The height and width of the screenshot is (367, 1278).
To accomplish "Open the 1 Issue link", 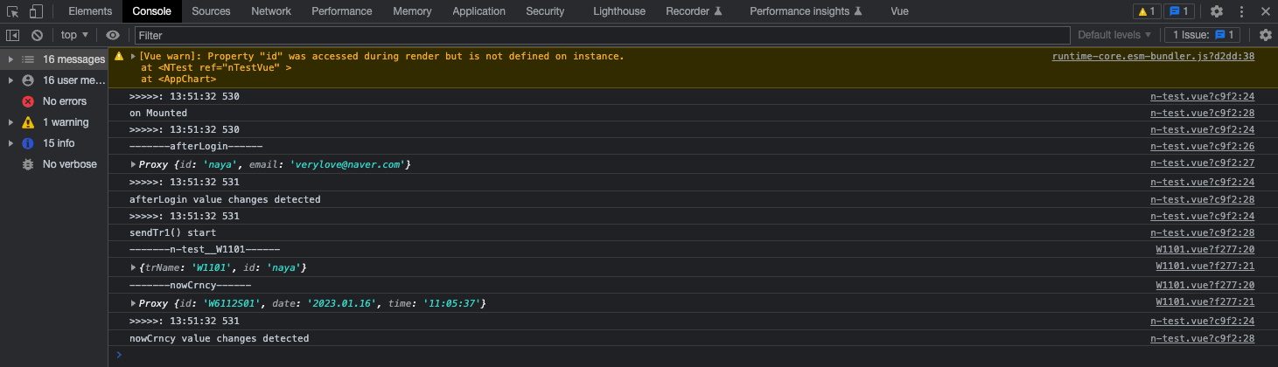I will click(x=1202, y=35).
